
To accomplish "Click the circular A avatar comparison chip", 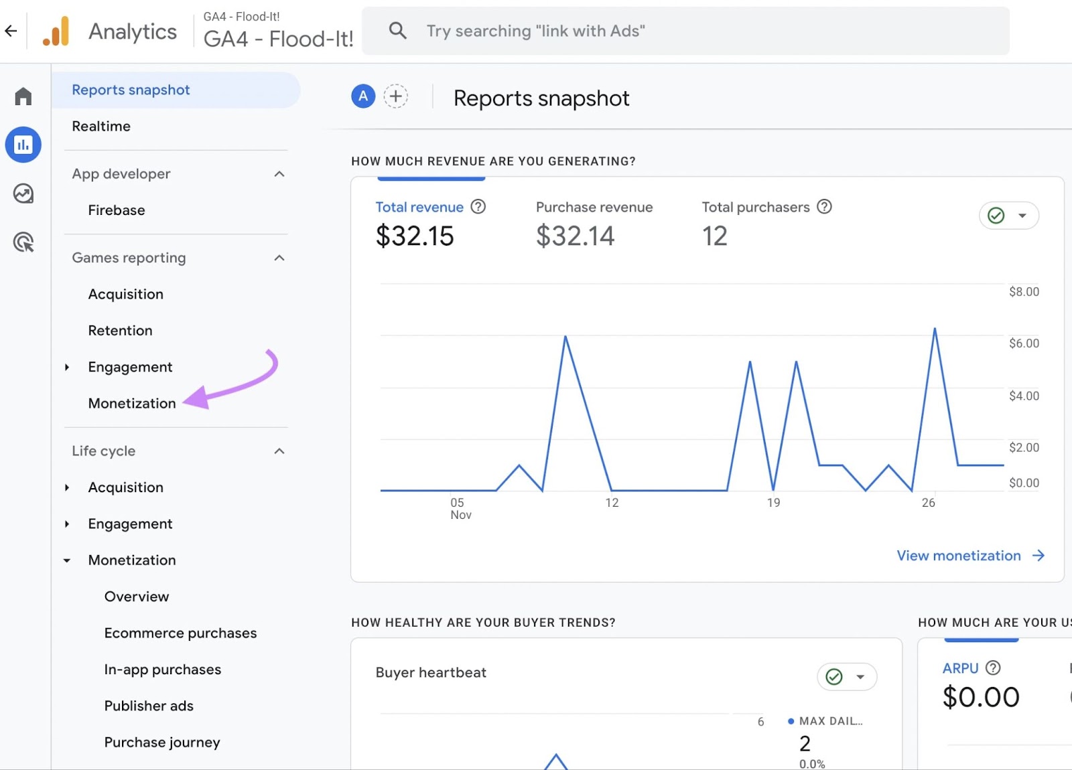I will [x=362, y=96].
